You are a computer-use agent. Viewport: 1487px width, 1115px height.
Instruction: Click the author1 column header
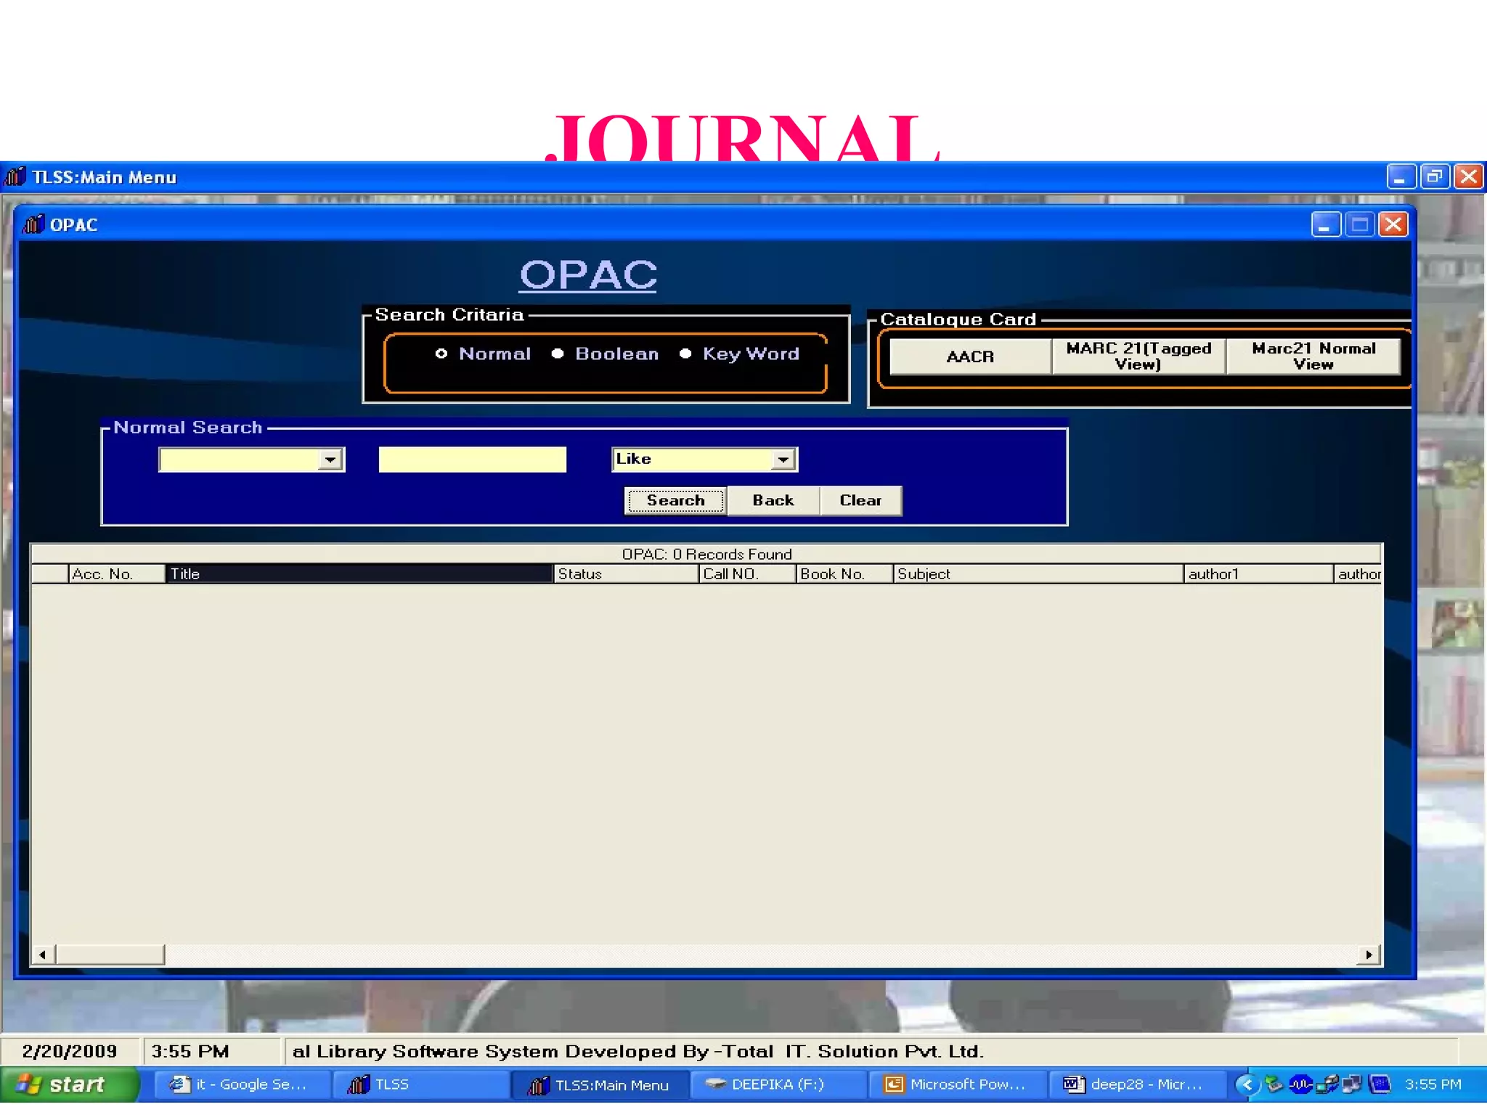pyautogui.click(x=1258, y=573)
